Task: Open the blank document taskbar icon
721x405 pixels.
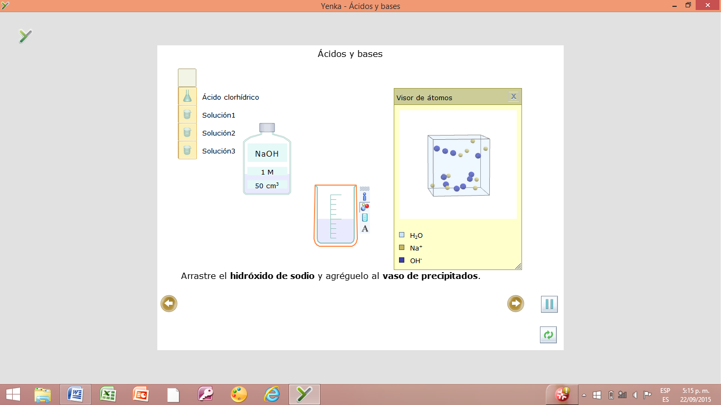Action: (174, 394)
